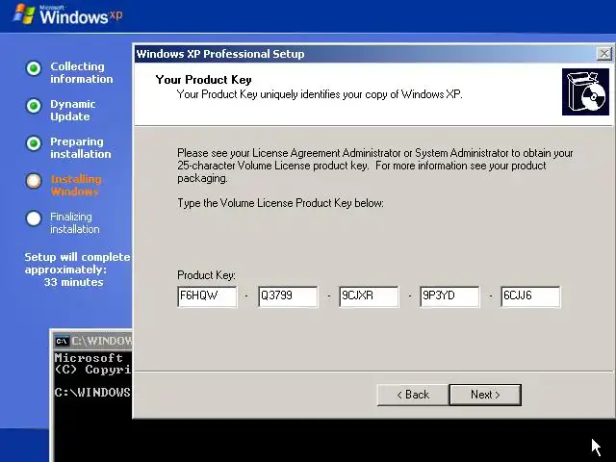Click the Dynamic Update step indicator
The width and height of the screenshot is (616, 462).
pos(34,106)
